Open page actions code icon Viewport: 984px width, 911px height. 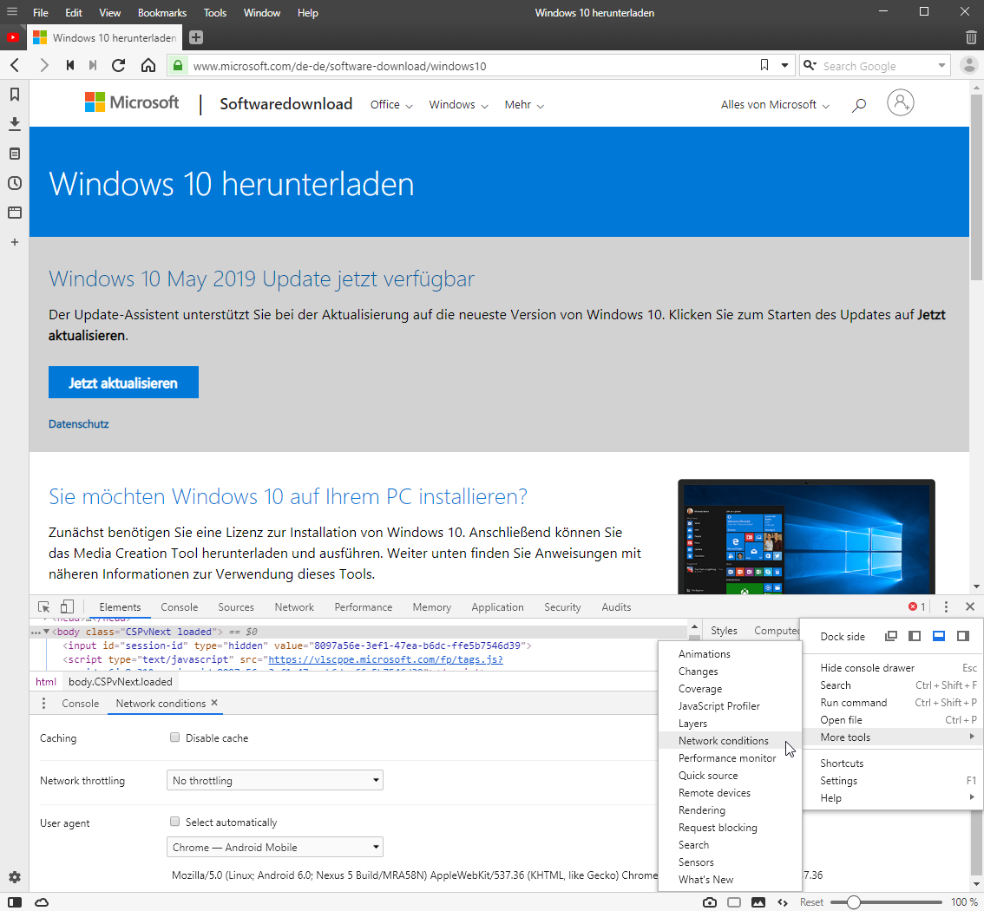pos(783,902)
